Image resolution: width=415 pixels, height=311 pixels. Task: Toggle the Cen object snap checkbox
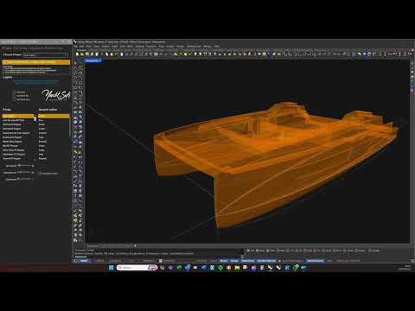click(x=288, y=251)
